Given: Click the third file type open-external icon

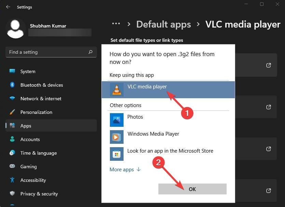Looking at the screenshot, I should (x=269, y=149).
